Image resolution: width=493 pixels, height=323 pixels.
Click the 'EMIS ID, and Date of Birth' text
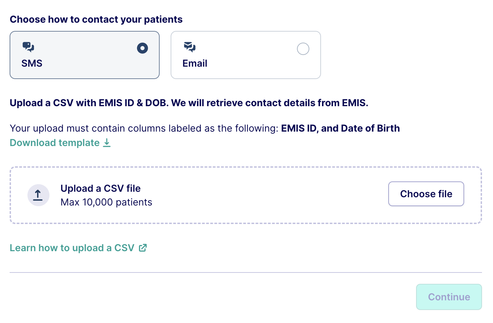[x=340, y=128]
